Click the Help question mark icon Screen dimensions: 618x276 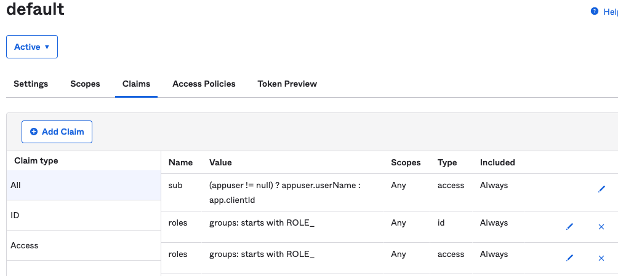595,11
